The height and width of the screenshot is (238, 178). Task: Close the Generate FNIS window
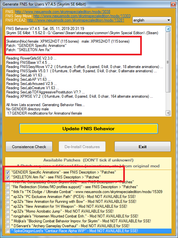click(173, 5)
